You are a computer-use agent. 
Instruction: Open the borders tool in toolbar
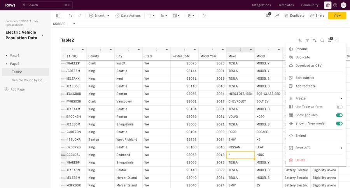coord(191,16)
